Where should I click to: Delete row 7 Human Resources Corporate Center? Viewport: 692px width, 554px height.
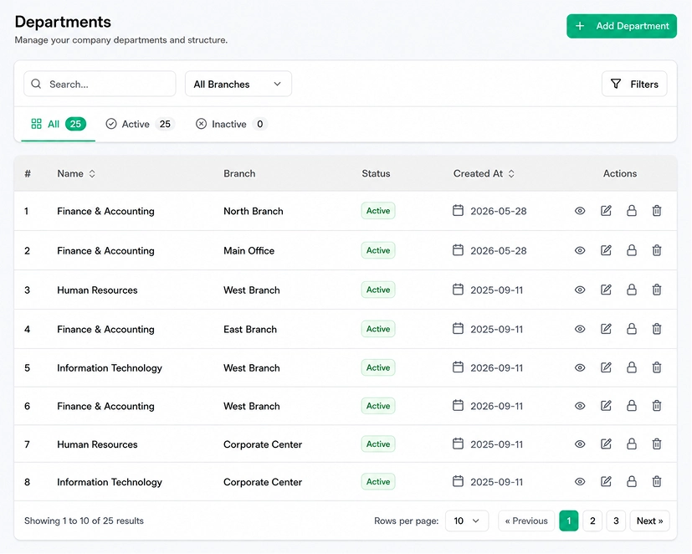click(657, 444)
